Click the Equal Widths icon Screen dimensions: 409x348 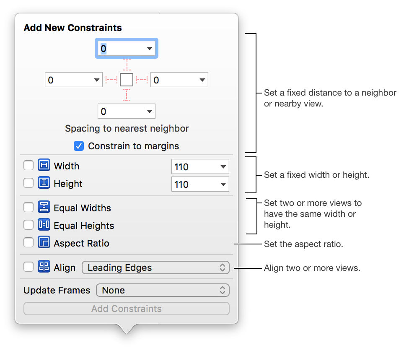[44, 208]
